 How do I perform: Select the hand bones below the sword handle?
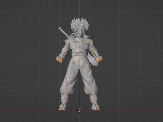click(59, 59)
